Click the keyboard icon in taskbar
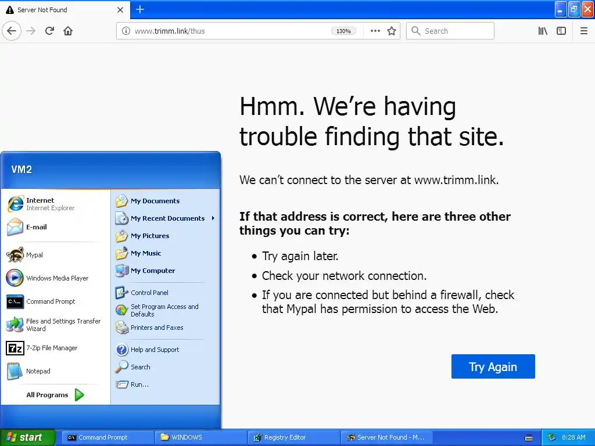This screenshot has width=595, height=446. pos(529,438)
